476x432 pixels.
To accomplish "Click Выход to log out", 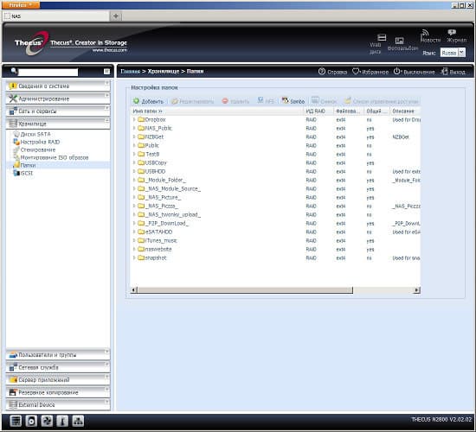I will [453, 72].
